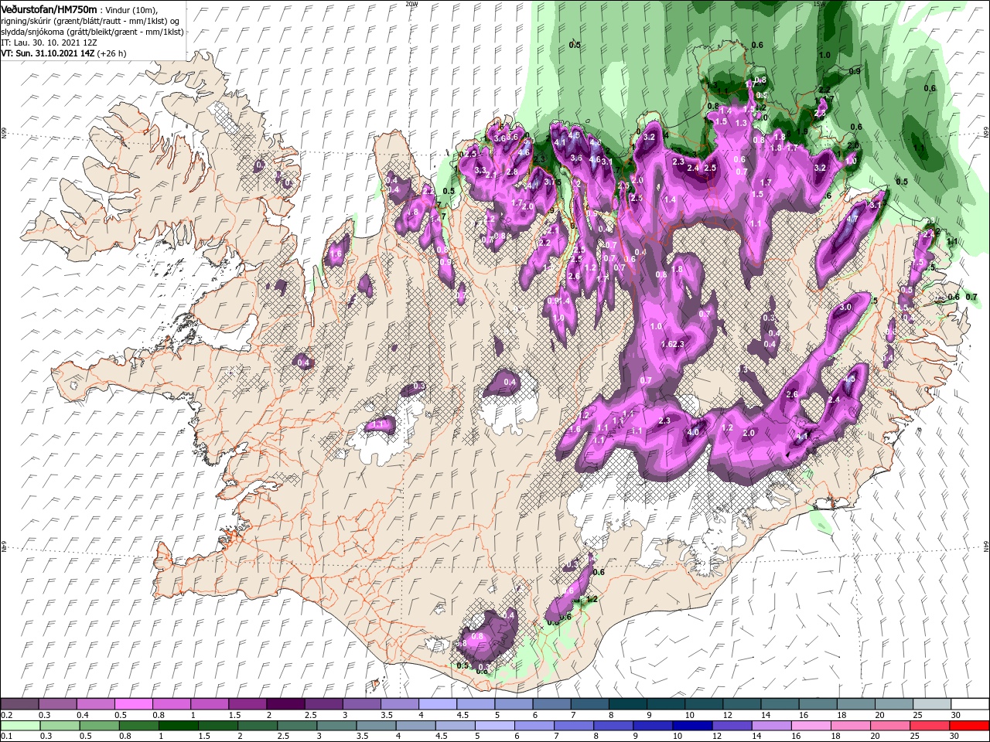Pick the light lavender 4 swatch in the snow scale

point(437,704)
